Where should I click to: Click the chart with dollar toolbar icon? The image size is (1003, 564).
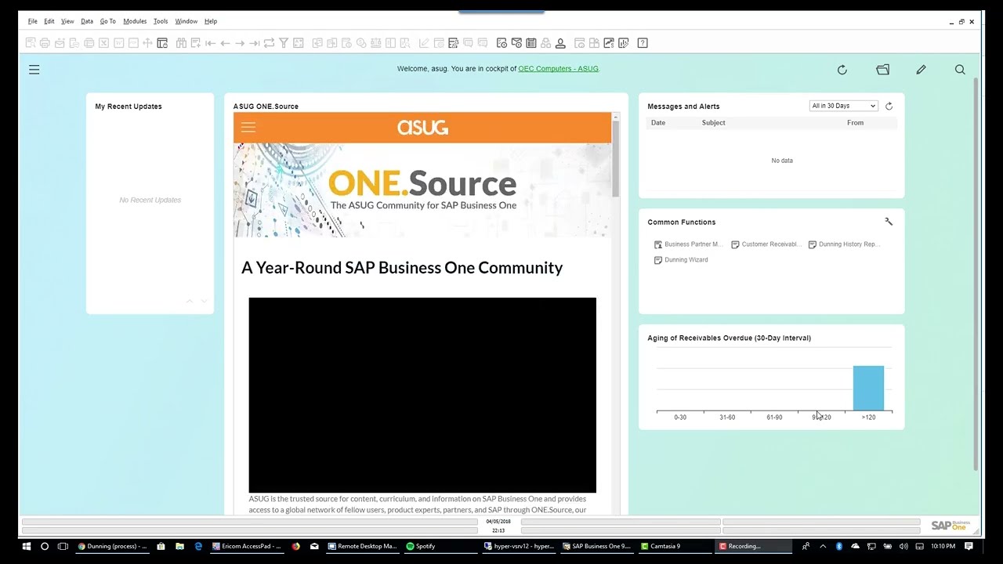[609, 43]
